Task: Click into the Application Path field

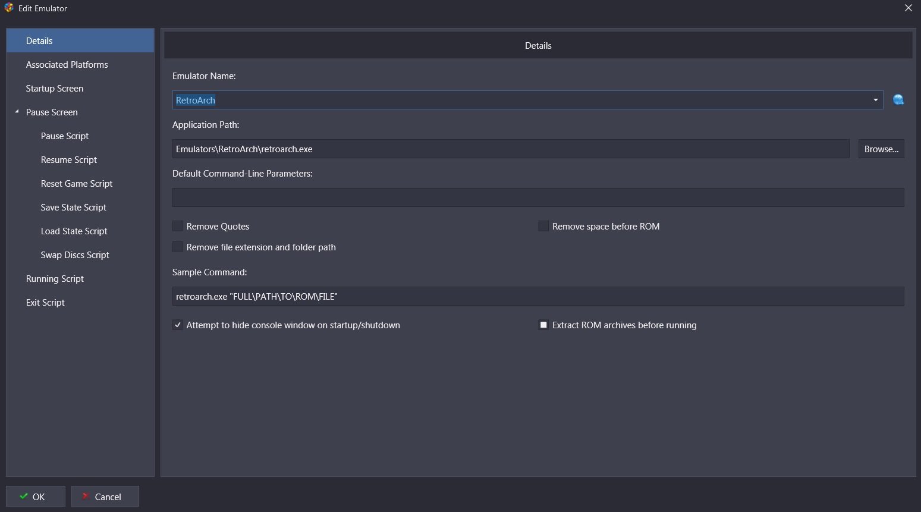Action: point(511,149)
